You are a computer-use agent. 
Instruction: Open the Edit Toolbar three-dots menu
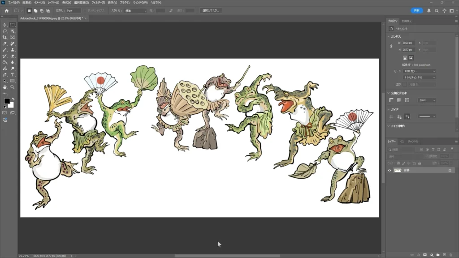coord(4,93)
